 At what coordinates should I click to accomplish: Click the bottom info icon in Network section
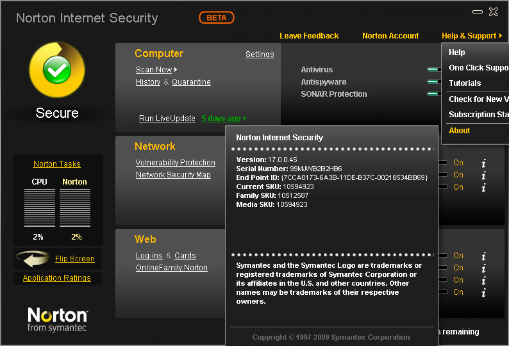484,187
